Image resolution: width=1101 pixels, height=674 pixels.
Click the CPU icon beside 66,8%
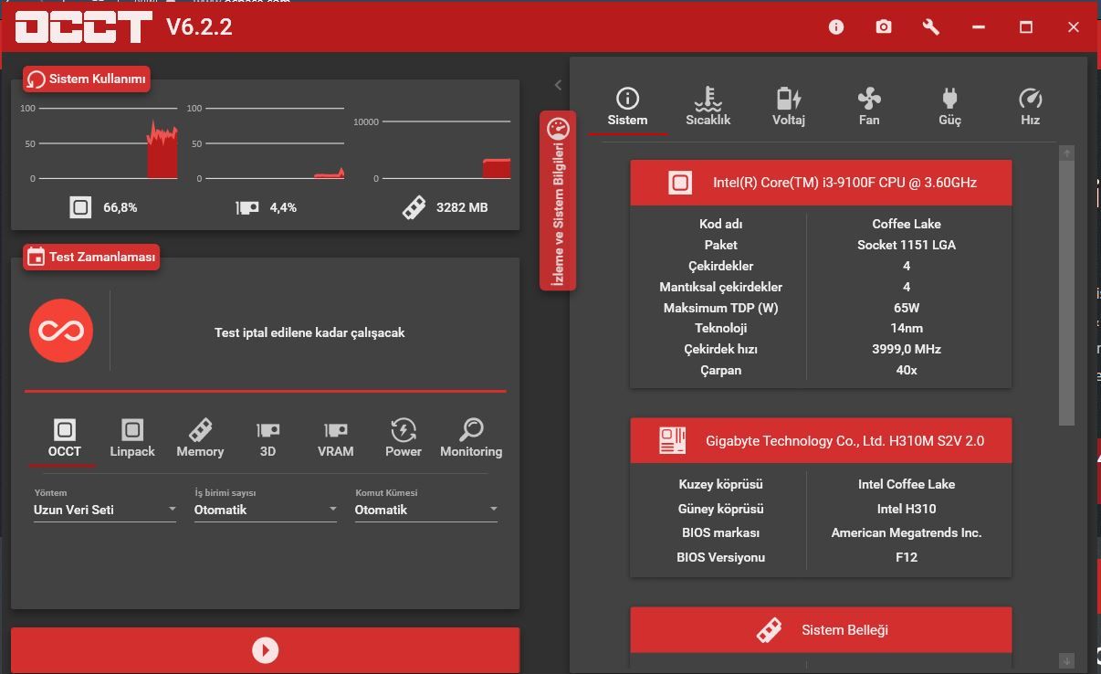click(80, 207)
